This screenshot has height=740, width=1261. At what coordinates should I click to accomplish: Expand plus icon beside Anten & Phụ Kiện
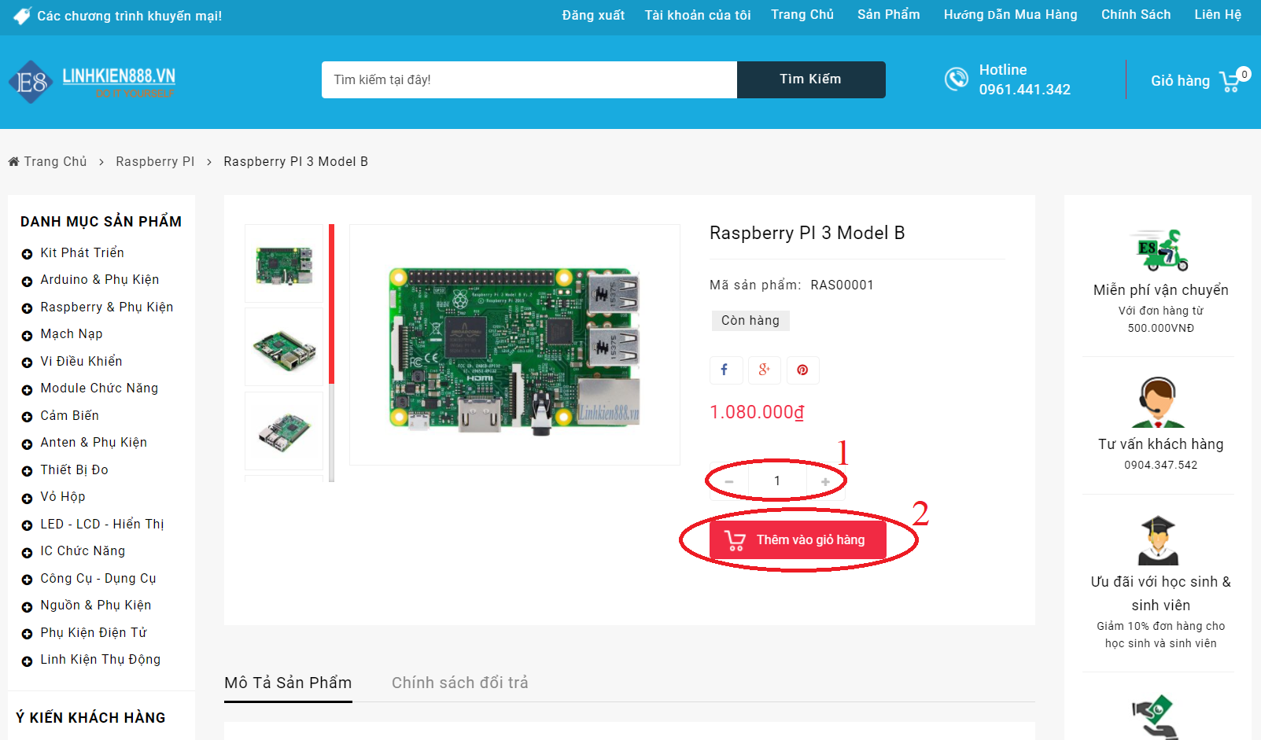(27, 444)
